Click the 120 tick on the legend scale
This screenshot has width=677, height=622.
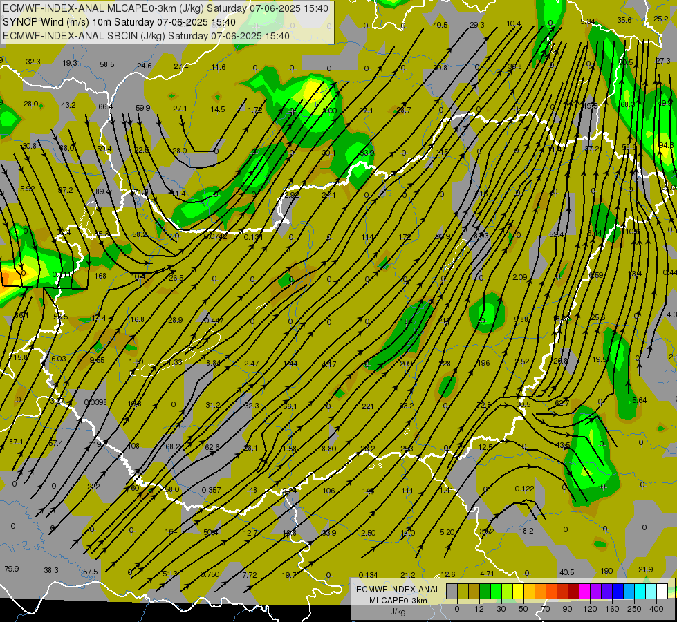point(590,609)
